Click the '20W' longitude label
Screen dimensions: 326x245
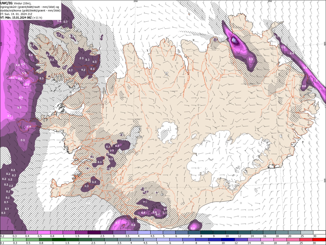[x=135, y=1]
